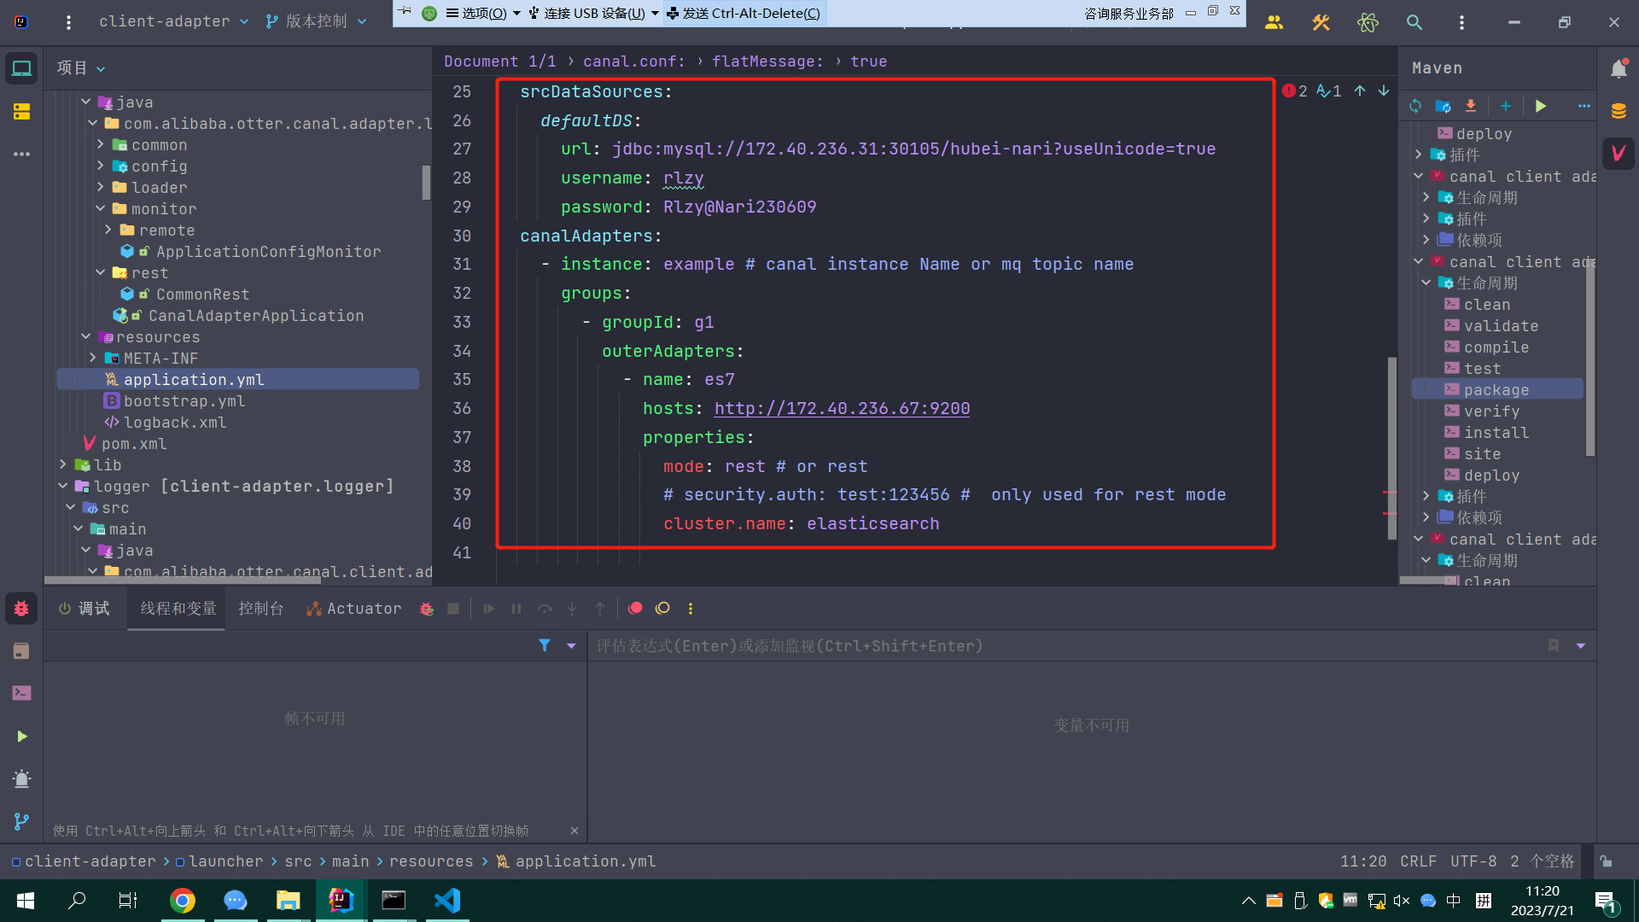Viewport: 1639px width, 922px height.
Task: Open VS Code from the Windows taskbar
Action: 446,901
